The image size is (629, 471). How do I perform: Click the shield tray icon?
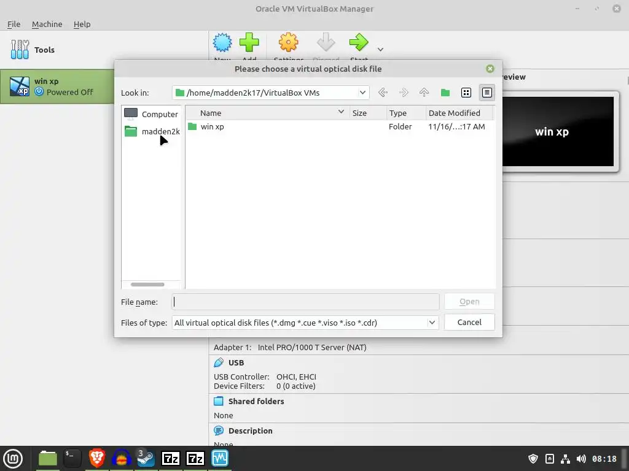click(533, 459)
